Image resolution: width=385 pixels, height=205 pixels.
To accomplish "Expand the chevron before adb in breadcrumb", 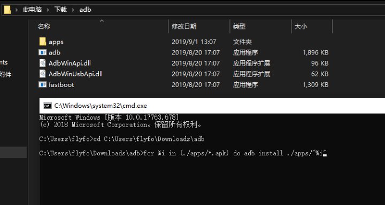I will pos(73,10).
